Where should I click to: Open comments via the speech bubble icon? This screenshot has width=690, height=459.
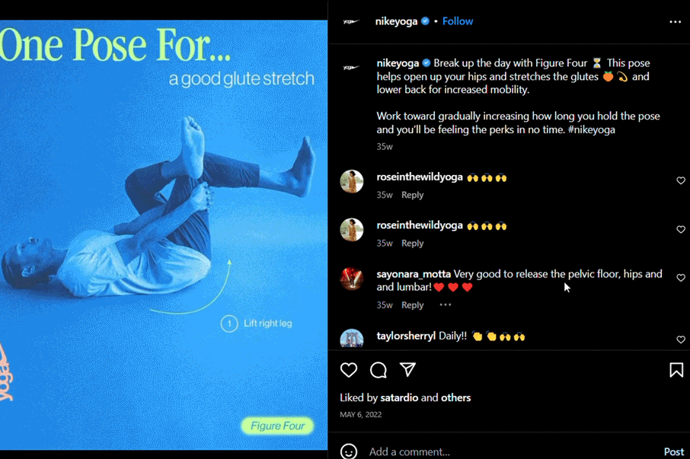coord(378,370)
